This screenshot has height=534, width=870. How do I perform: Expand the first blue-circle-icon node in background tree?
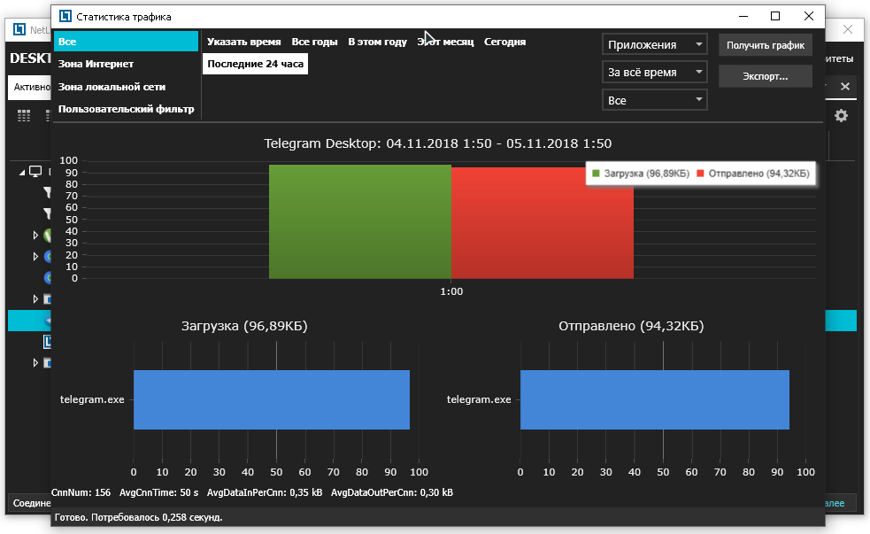[x=35, y=257]
